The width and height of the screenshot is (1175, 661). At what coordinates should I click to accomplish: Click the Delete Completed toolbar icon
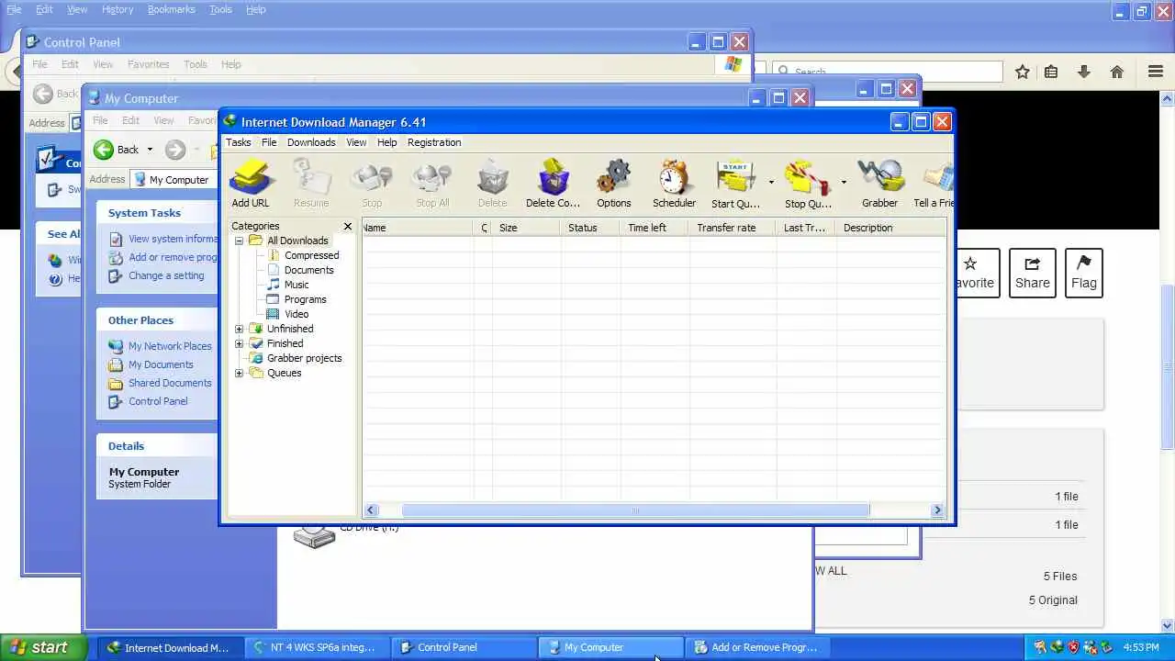[x=553, y=184]
